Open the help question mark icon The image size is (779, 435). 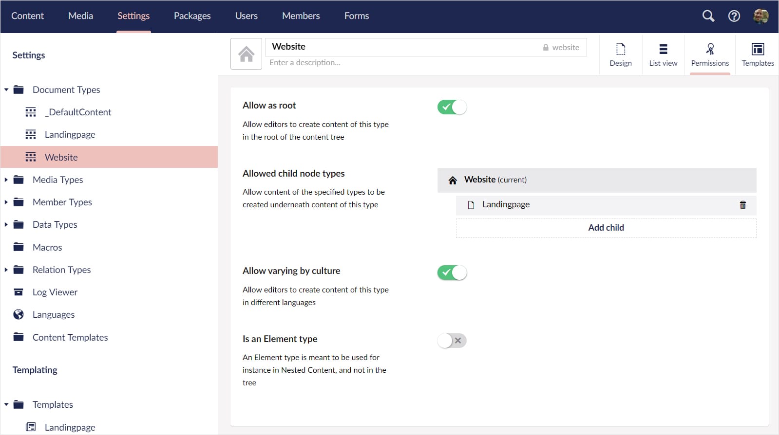pyautogui.click(x=734, y=16)
